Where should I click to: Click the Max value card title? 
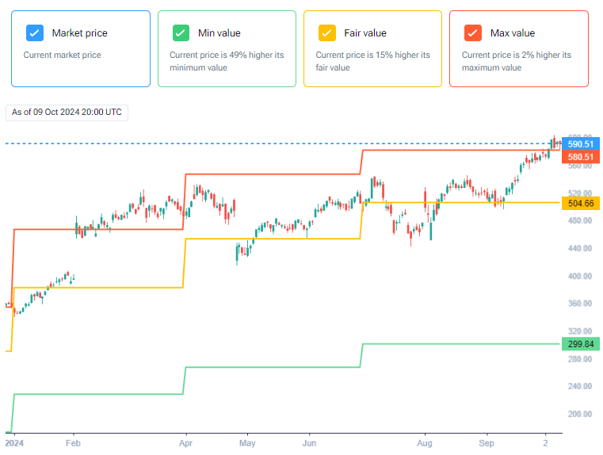512,33
